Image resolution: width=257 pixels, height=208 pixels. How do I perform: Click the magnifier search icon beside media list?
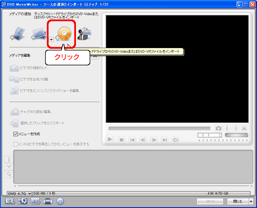(9, 174)
